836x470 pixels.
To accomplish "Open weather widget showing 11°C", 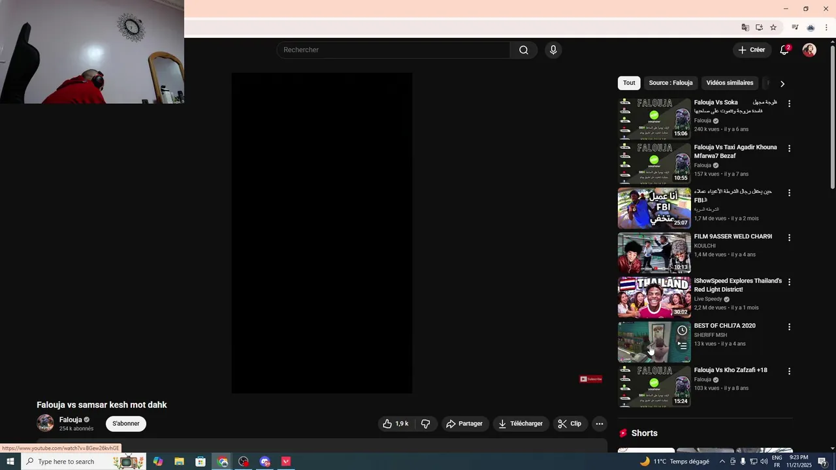I will [674, 462].
